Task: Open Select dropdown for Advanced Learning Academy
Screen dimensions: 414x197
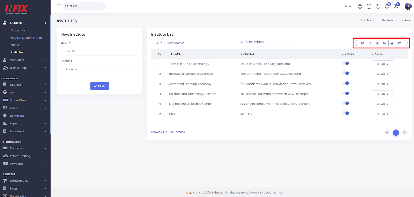Action: [383, 84]
